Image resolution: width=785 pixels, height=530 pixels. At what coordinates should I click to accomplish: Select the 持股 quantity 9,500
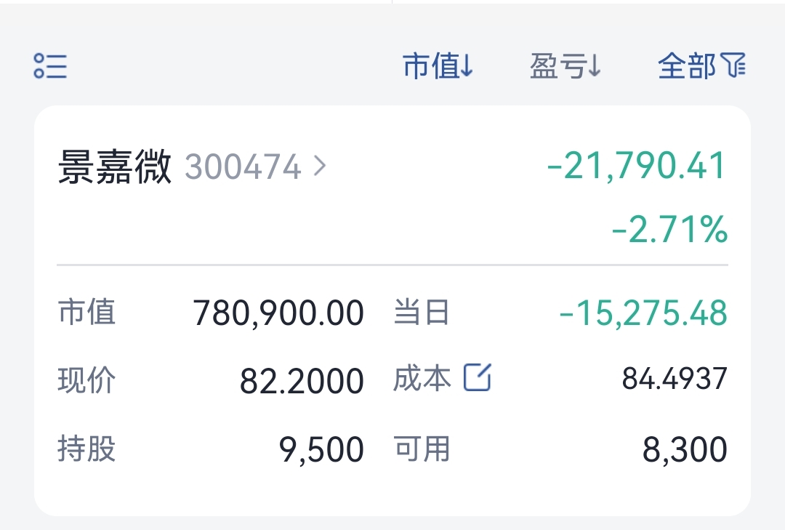(321, 449)
